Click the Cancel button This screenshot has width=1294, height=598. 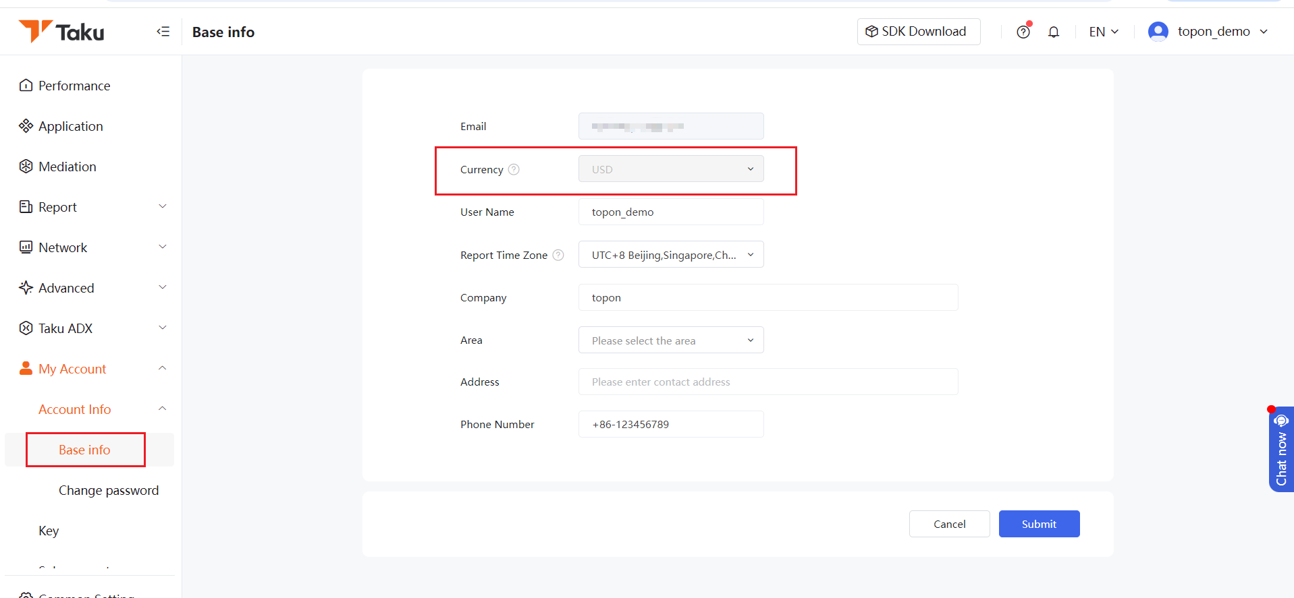click(x=950, y=524)
